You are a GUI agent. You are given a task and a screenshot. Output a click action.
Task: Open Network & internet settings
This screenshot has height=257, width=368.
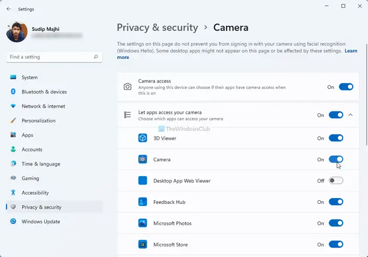(x=55, y=106)
